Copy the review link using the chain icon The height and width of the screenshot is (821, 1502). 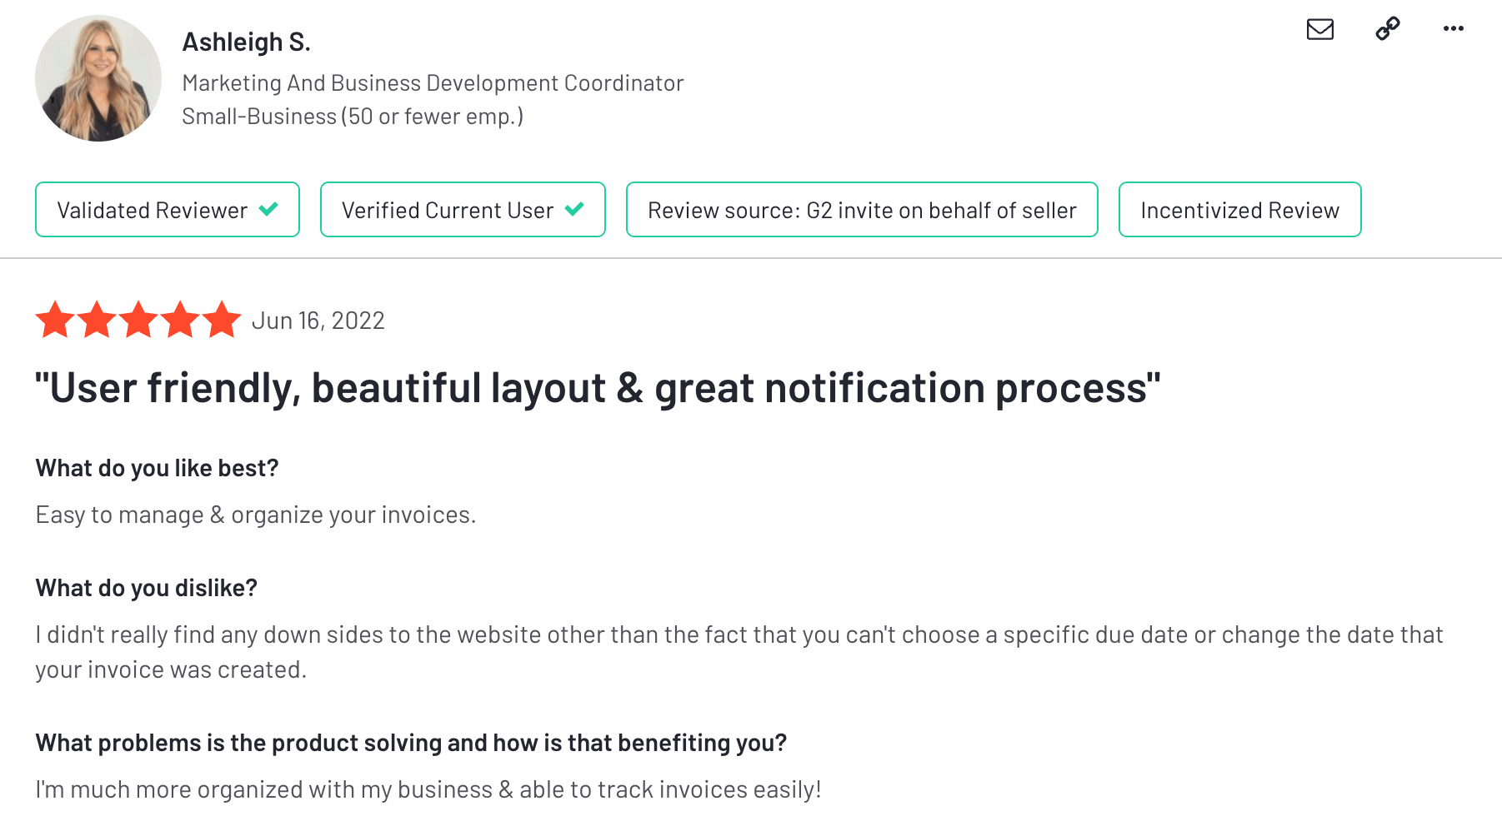click(x=1387, y=29)
